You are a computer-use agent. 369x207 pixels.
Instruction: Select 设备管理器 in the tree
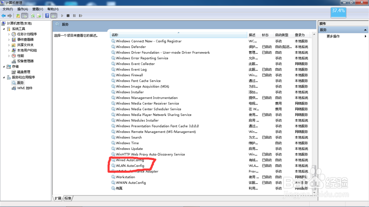click(x=25, y=61)
